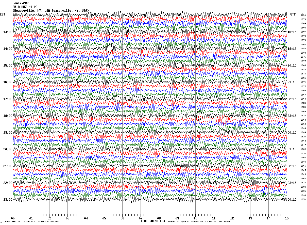307x225 pixels.
Task: Click the 23:00 EST time label
Action: tap(8, 200)
